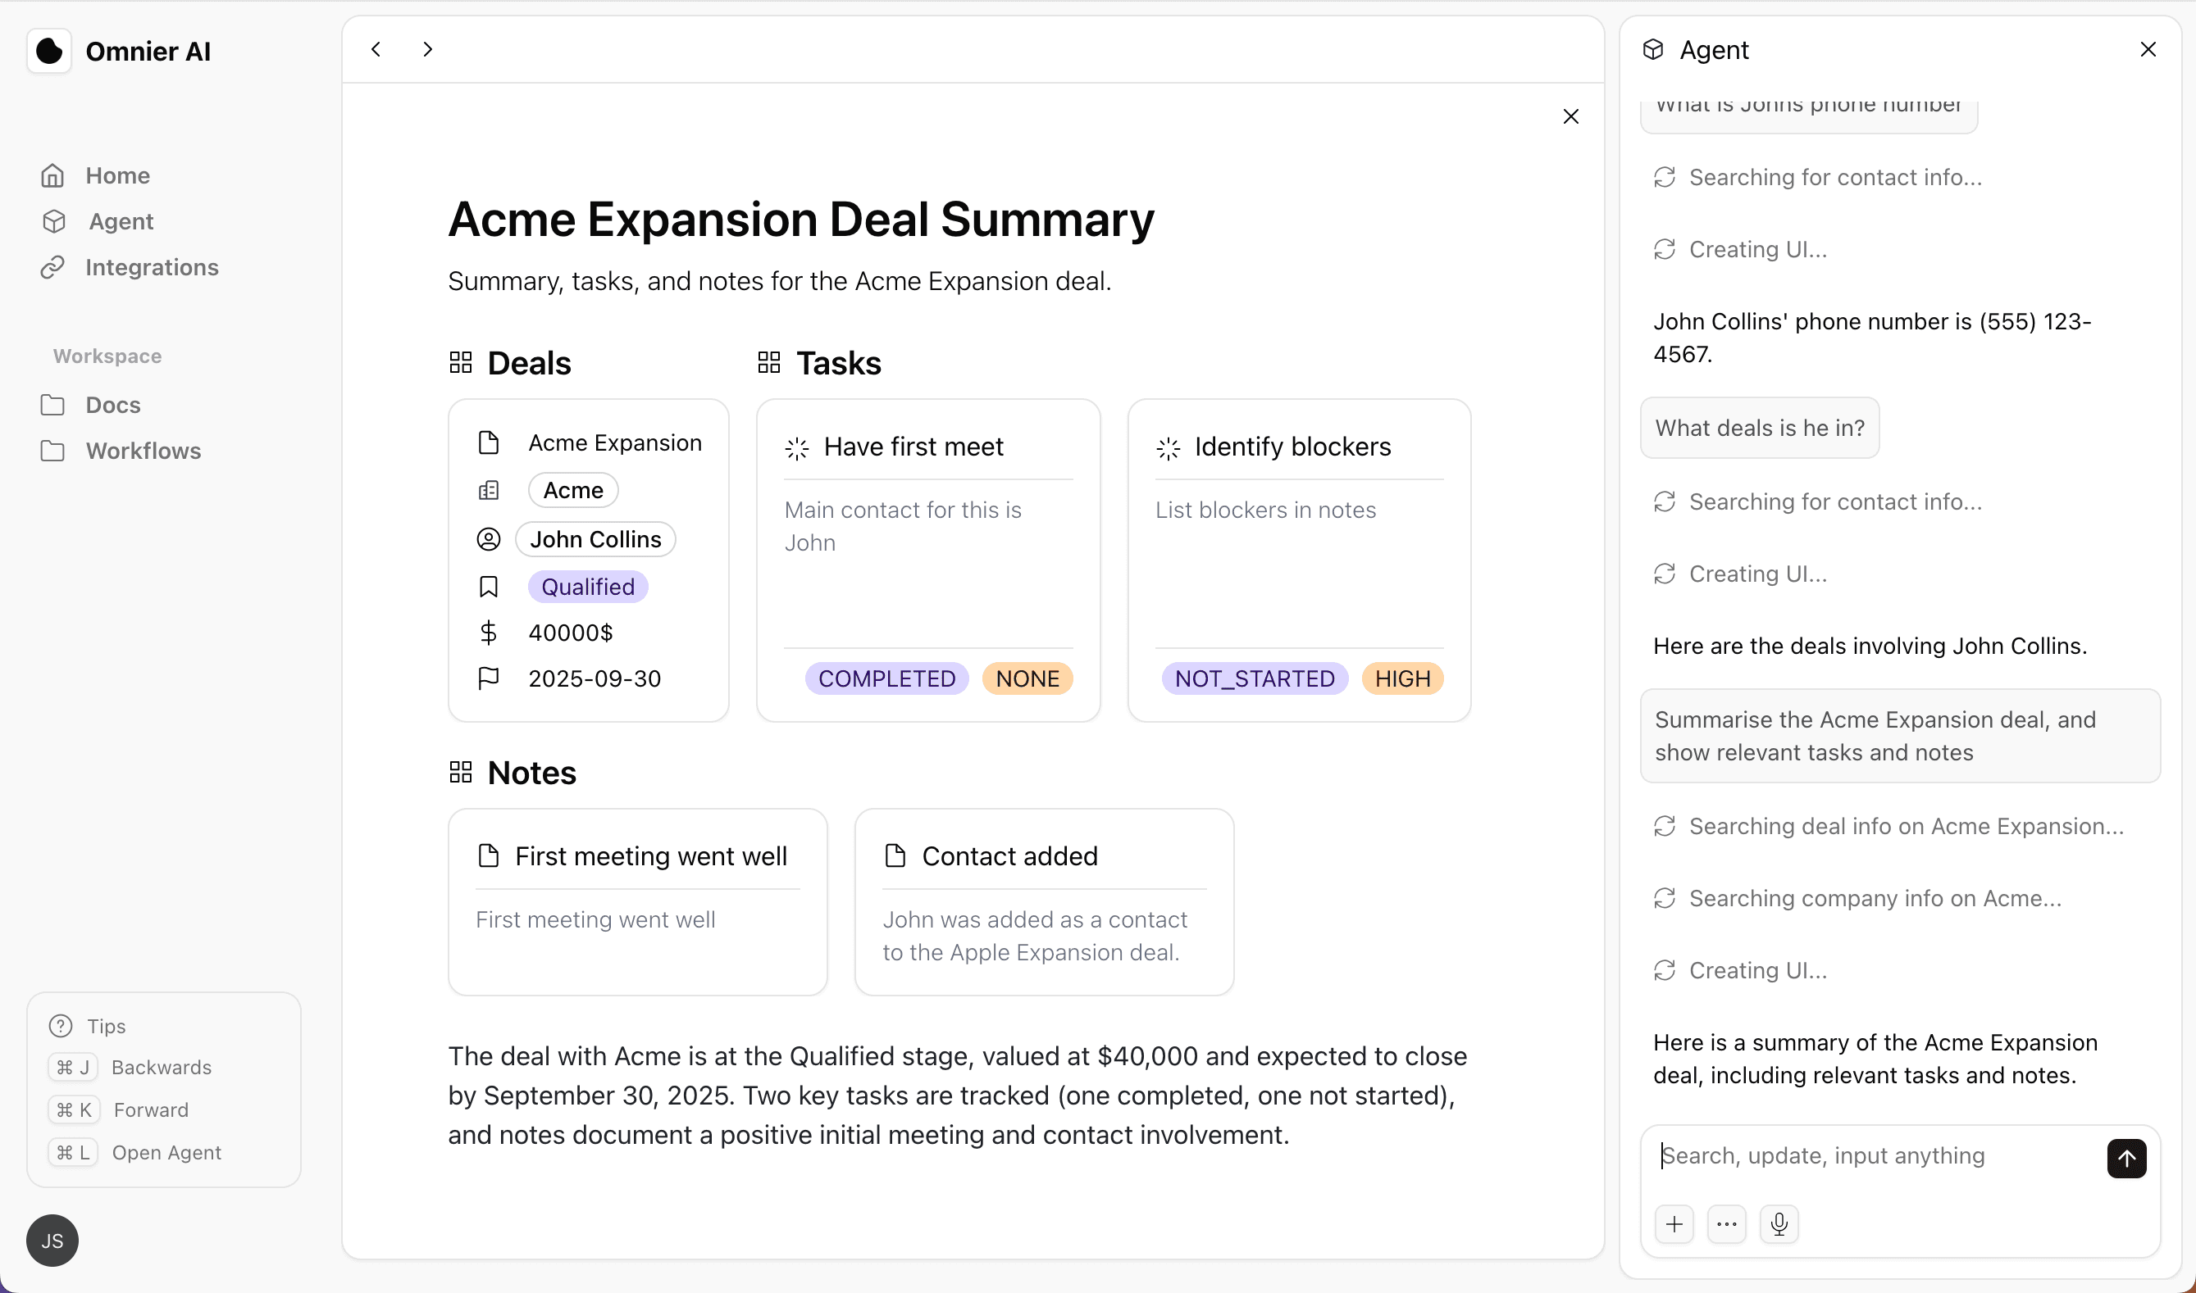The width and height of the screenshot is (2196, 1293).
Task: Go to Home in sidebar
Action: (x=116, y=176)
